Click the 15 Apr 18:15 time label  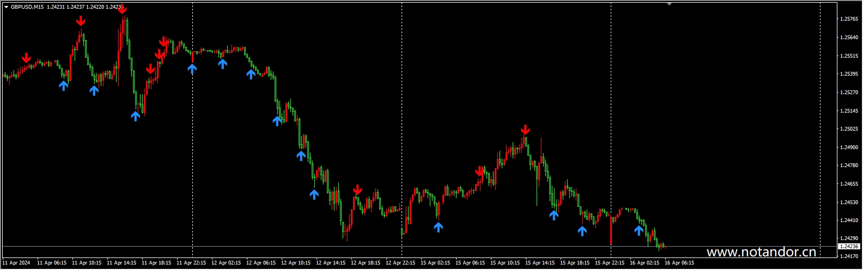(575, 263)
